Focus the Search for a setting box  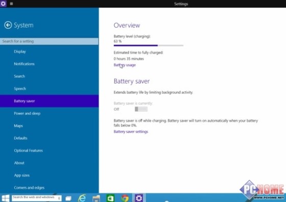pos(49,41)
